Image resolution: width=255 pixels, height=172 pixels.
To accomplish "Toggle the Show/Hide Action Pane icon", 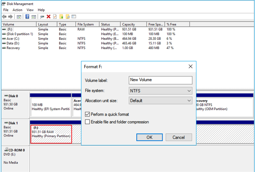I will [x=34, y=17].
